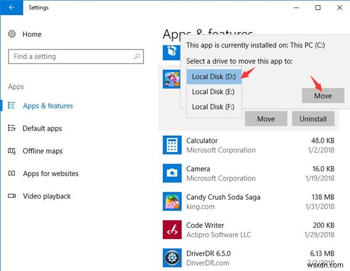
Task: Click the DriverDR app icon
Action: (172, 258)
